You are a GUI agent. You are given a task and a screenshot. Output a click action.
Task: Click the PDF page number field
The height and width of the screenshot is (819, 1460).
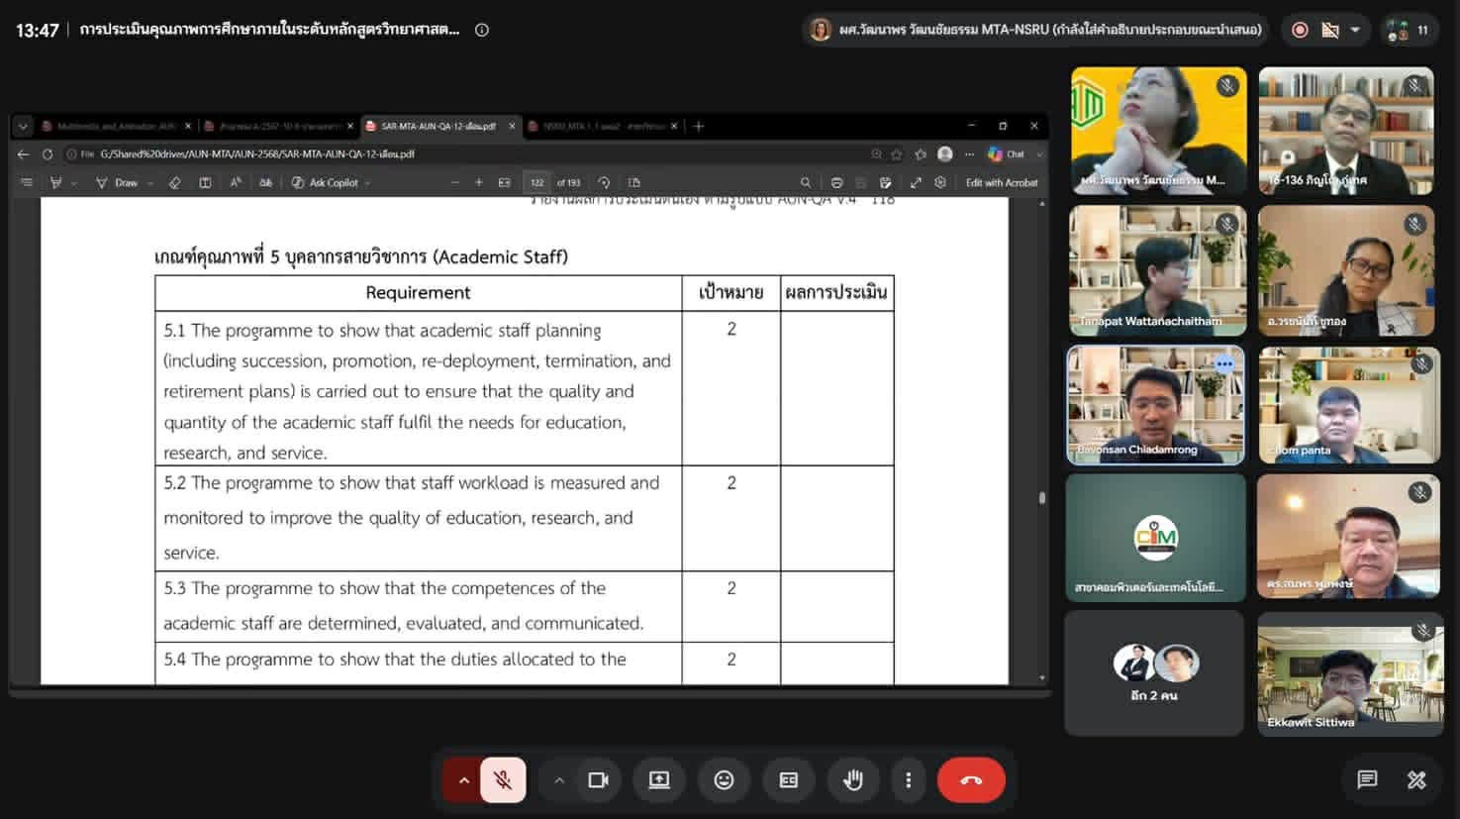click(x=536, y=183)
